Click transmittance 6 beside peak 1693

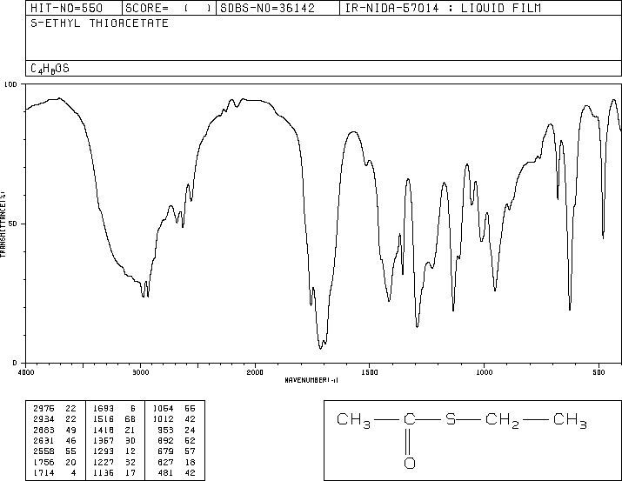click(133, 409)
